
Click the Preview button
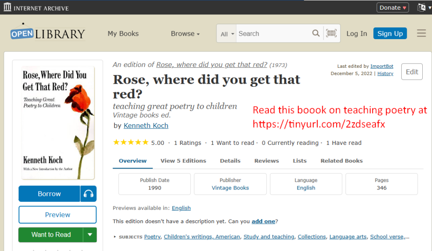57,215
